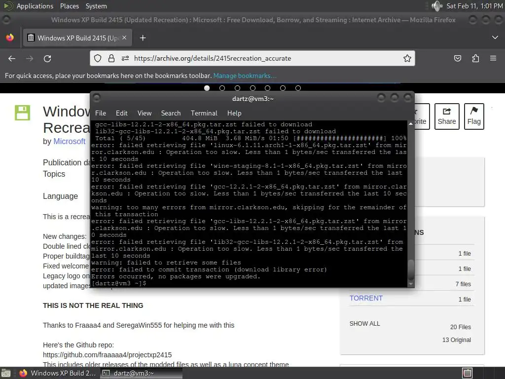Click the TORRENT download link
Viewport: 505px width, 379px height.
(x=366, y=298)
